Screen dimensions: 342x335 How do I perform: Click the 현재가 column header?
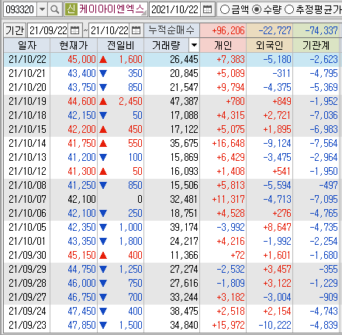point(74,46)
